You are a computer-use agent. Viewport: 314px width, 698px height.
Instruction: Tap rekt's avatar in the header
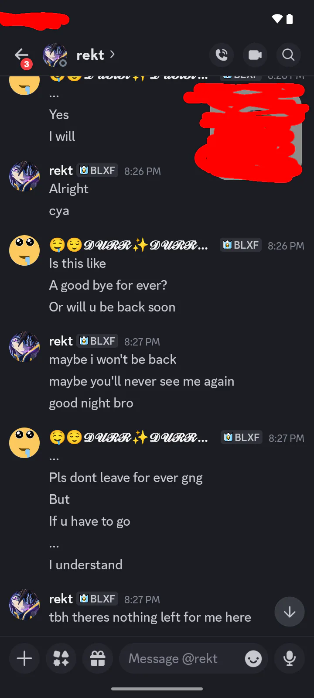[55, 55]
